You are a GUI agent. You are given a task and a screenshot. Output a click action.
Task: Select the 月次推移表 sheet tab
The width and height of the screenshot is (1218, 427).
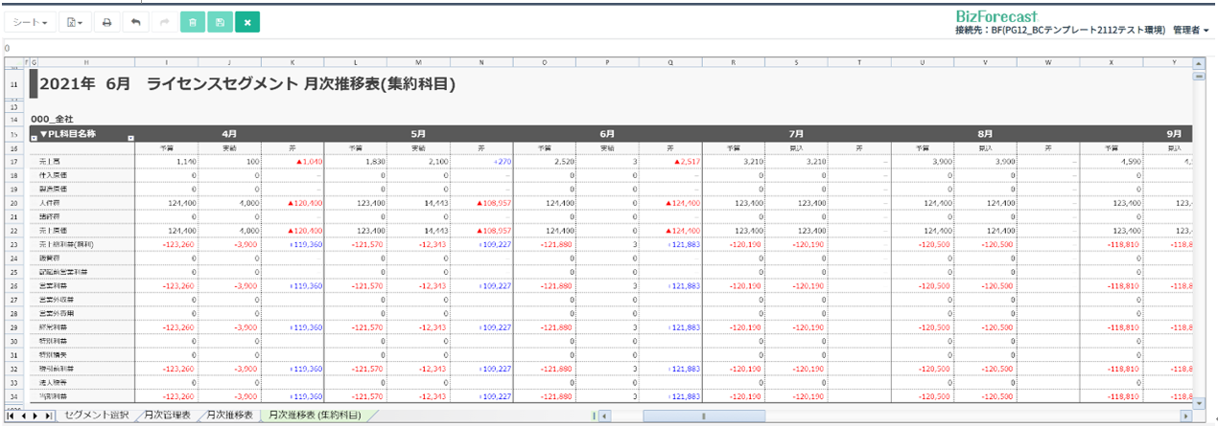[x=227, y=416]
